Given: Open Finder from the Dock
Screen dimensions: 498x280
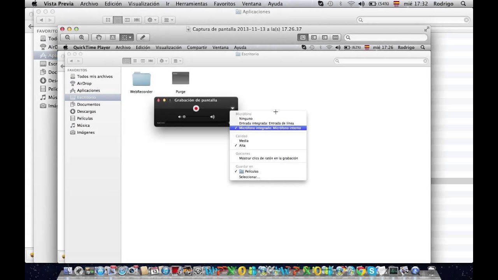Looking at the screenshot, I should click(68, 271).
